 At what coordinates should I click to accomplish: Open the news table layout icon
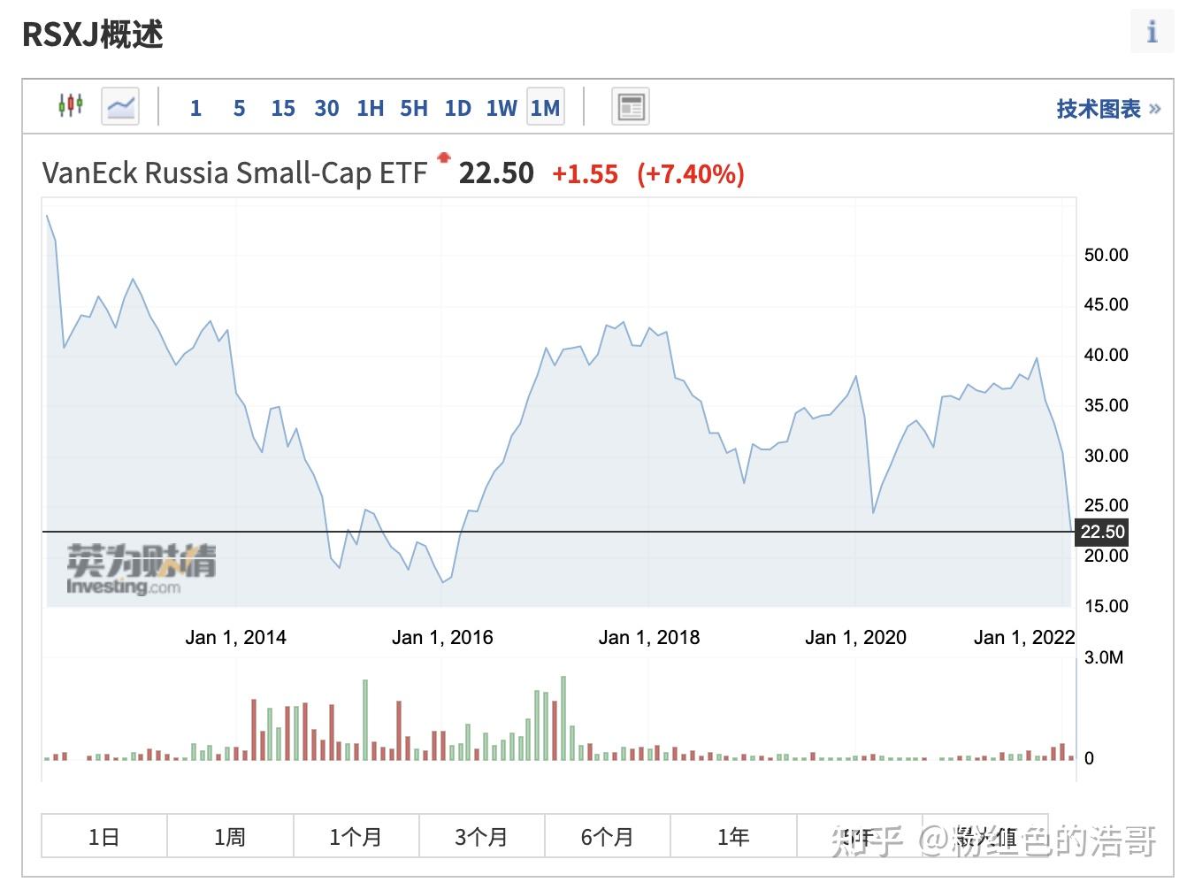[631, 107]
